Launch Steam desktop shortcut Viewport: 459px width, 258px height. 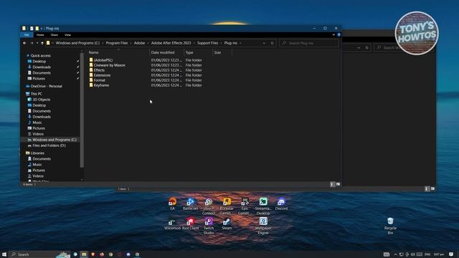227,224
